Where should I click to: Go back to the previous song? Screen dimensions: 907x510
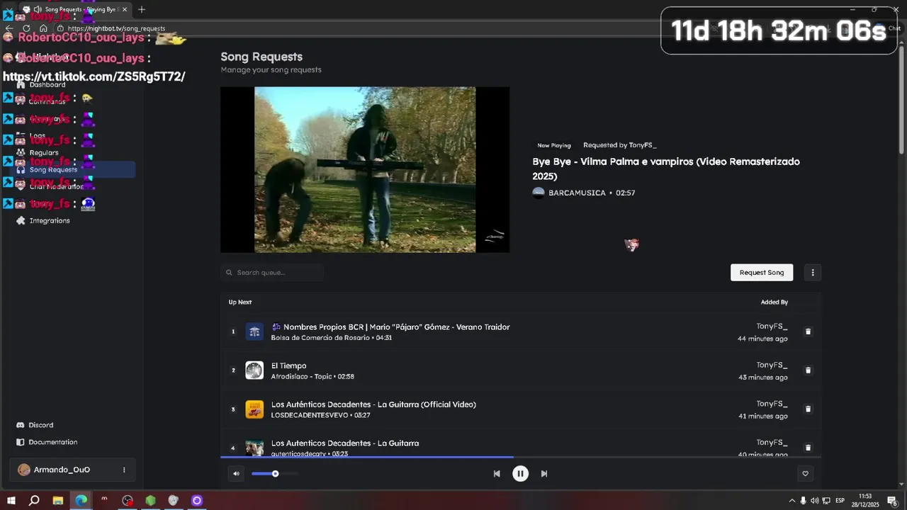pos(497,474)
